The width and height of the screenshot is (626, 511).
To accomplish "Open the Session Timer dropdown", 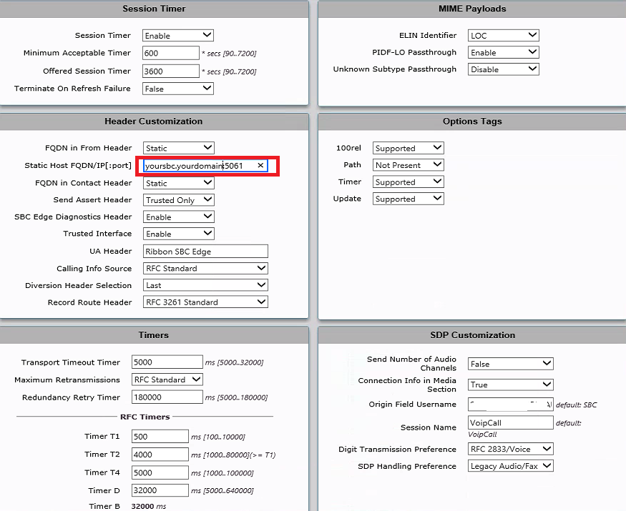I will click(178, 35).
